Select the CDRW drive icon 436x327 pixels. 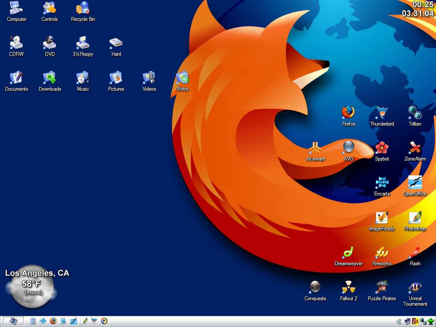pyautogui.click(x=17, y=46)
